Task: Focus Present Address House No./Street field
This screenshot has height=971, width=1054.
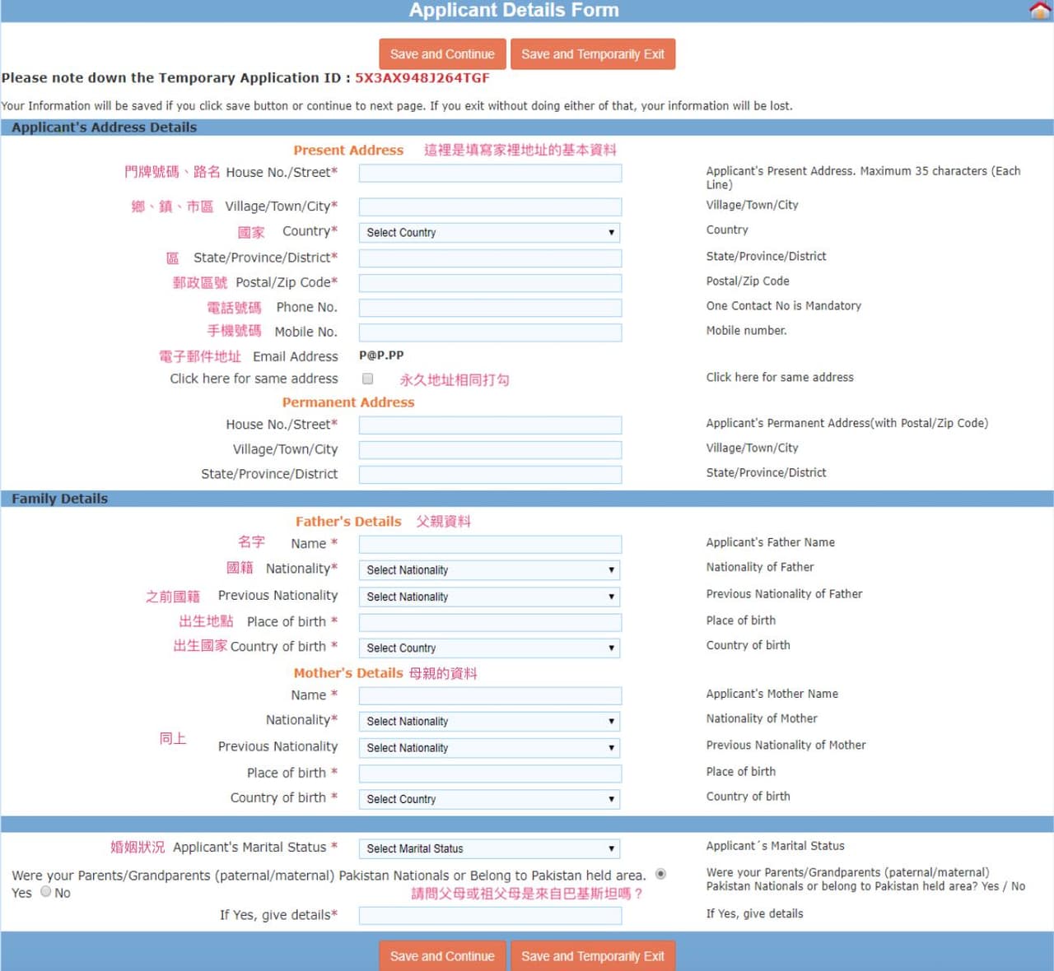Action: coord(490,173)
